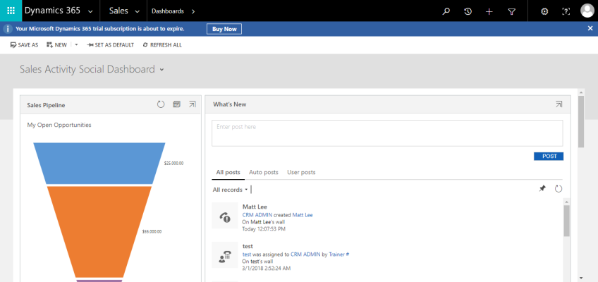Open the All records filter dropdown
Image resolution: width=598 pixels, height=282 pixels.
point(230,190)
